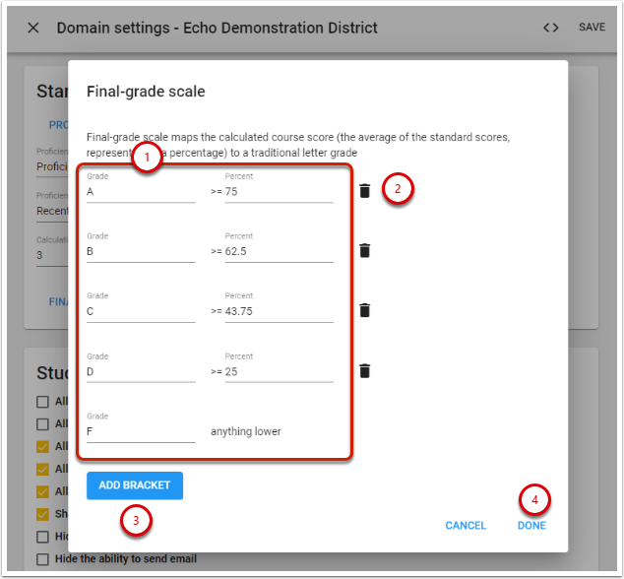Focus the grade D name field

[140, 372]
